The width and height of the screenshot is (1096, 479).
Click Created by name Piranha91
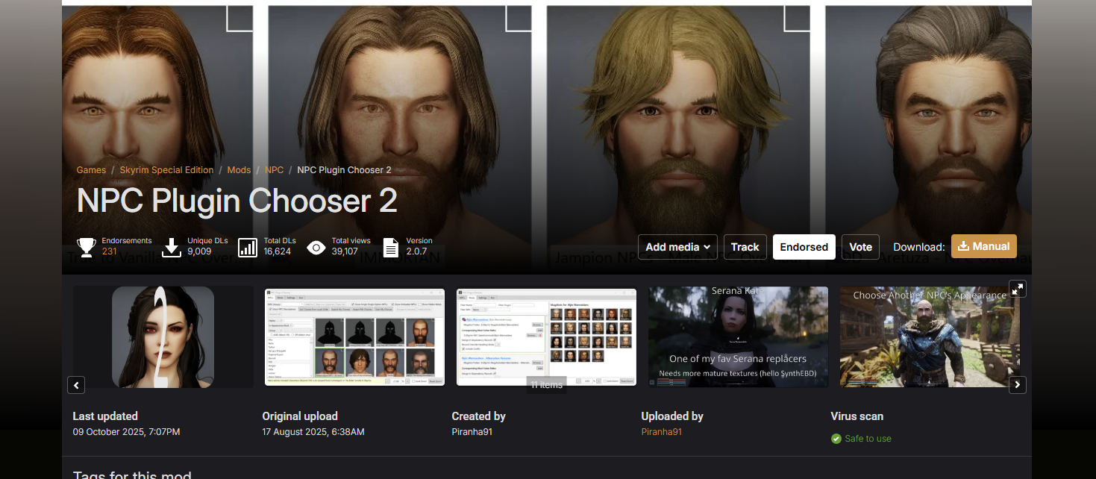tap(472, 432)
